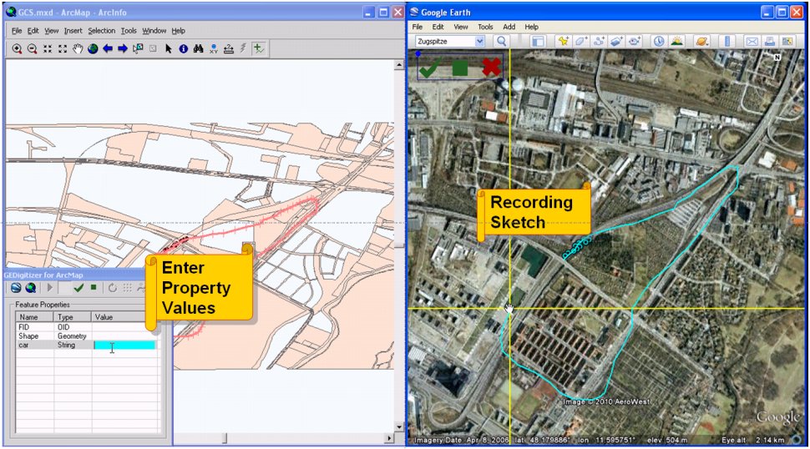This screenshot has height=449, width=810.
Task: Add a polygon in Google Earth
Action: [581, 41]
